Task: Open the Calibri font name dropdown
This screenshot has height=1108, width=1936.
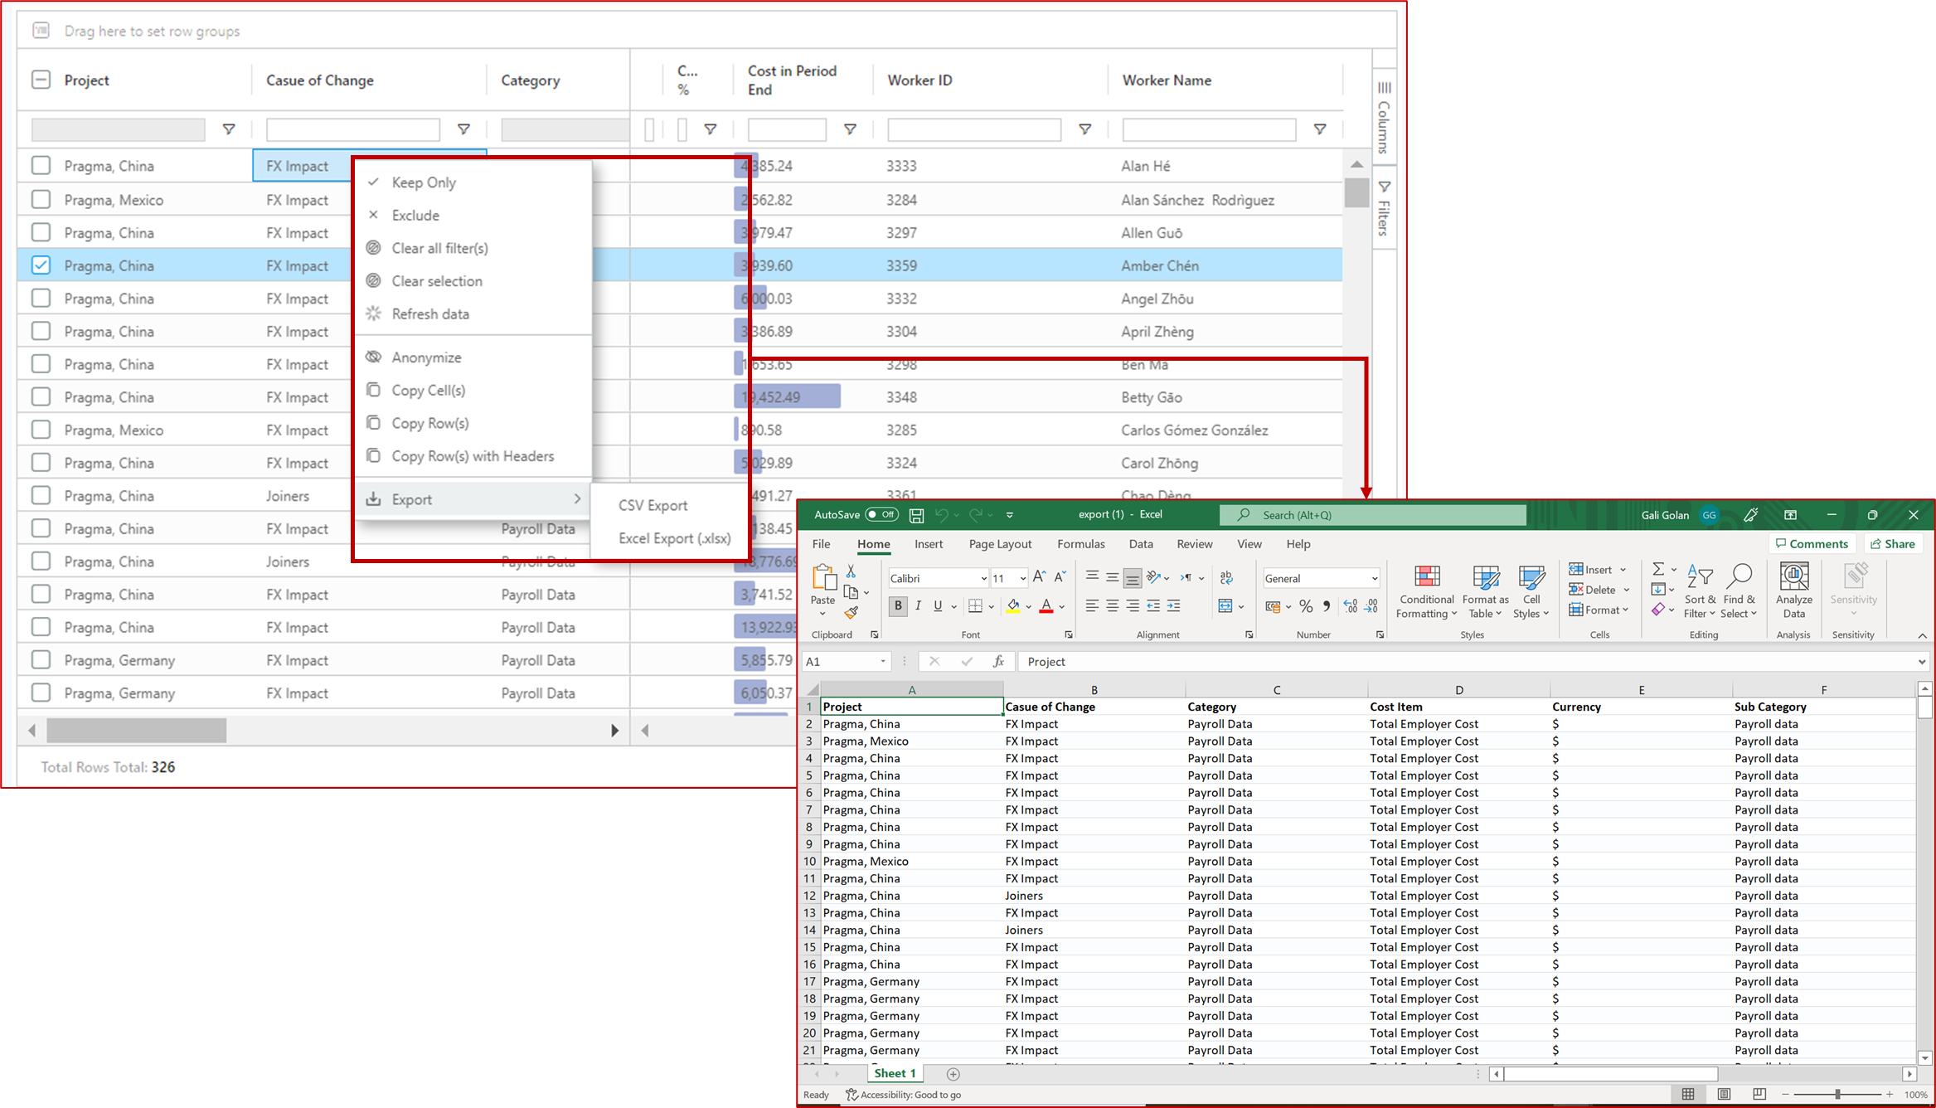Action: [x=983, y=579]
